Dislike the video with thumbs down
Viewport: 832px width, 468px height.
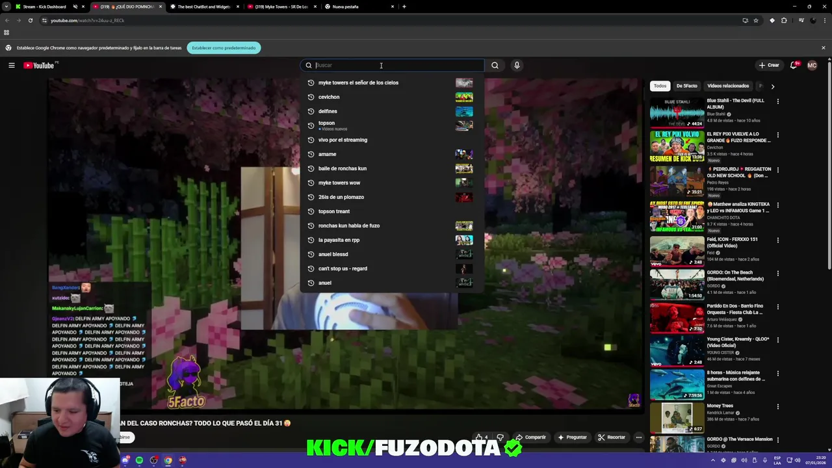500,437
